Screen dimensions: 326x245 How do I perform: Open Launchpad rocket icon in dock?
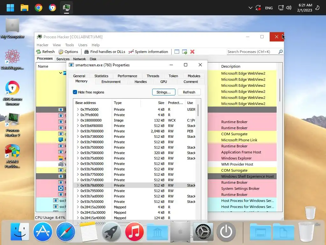pos(111,232)
